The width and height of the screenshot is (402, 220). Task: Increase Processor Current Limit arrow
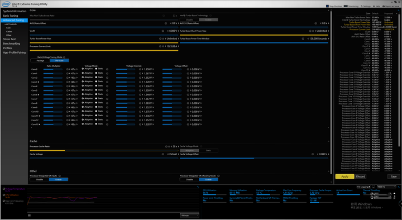point(178,46)
